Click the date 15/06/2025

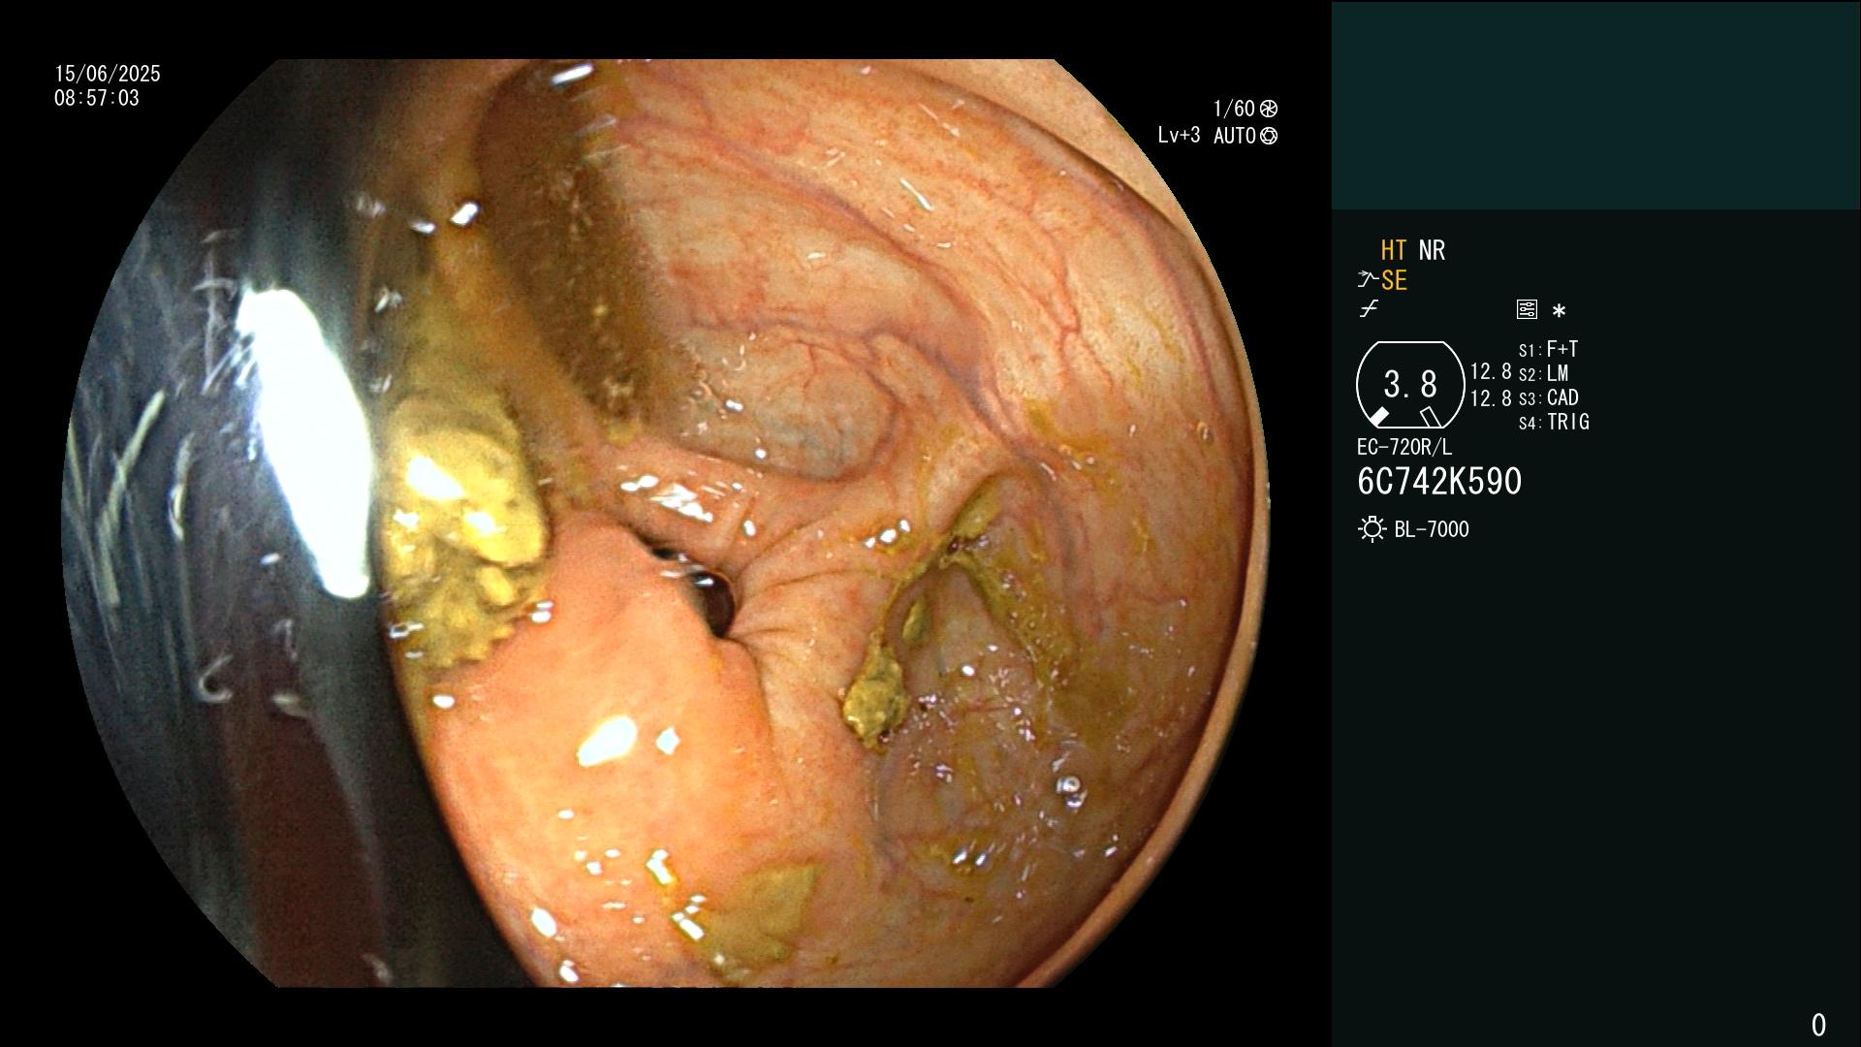click(108, 74)
